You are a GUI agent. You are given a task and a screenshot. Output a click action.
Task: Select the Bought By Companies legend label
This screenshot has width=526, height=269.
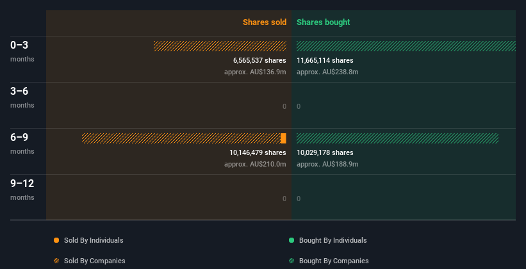click(x=334, y=261)
